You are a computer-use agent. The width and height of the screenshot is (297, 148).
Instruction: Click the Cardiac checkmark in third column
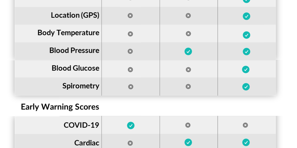pyautogui.click(x=246, y=142)
